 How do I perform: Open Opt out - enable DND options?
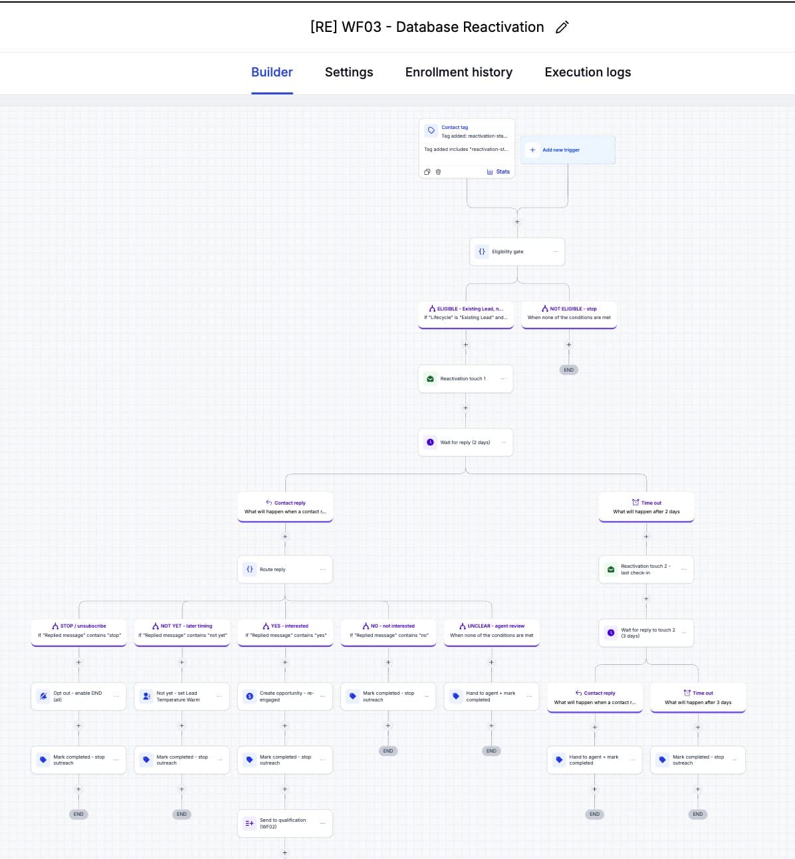(116, 696)
